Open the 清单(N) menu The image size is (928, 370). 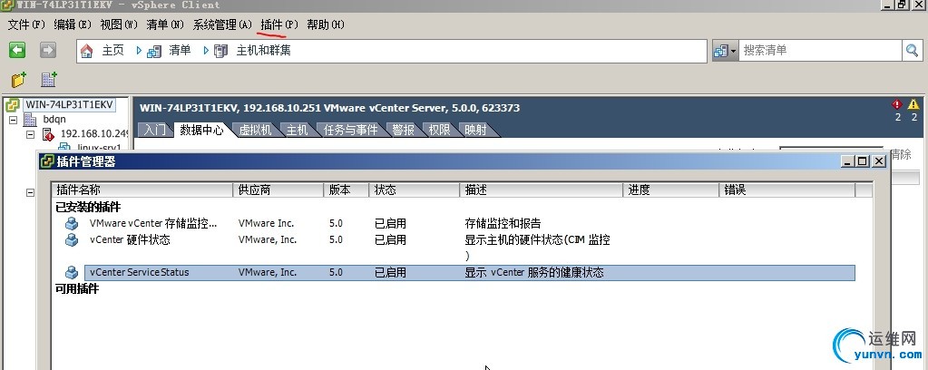click(166, 24)
